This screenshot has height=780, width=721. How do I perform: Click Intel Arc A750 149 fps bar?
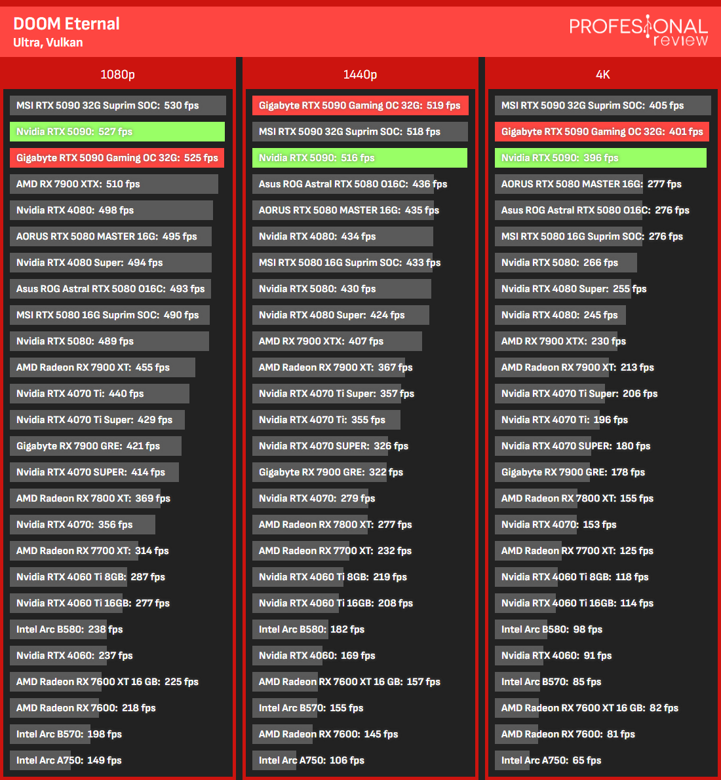click(41, 760)
